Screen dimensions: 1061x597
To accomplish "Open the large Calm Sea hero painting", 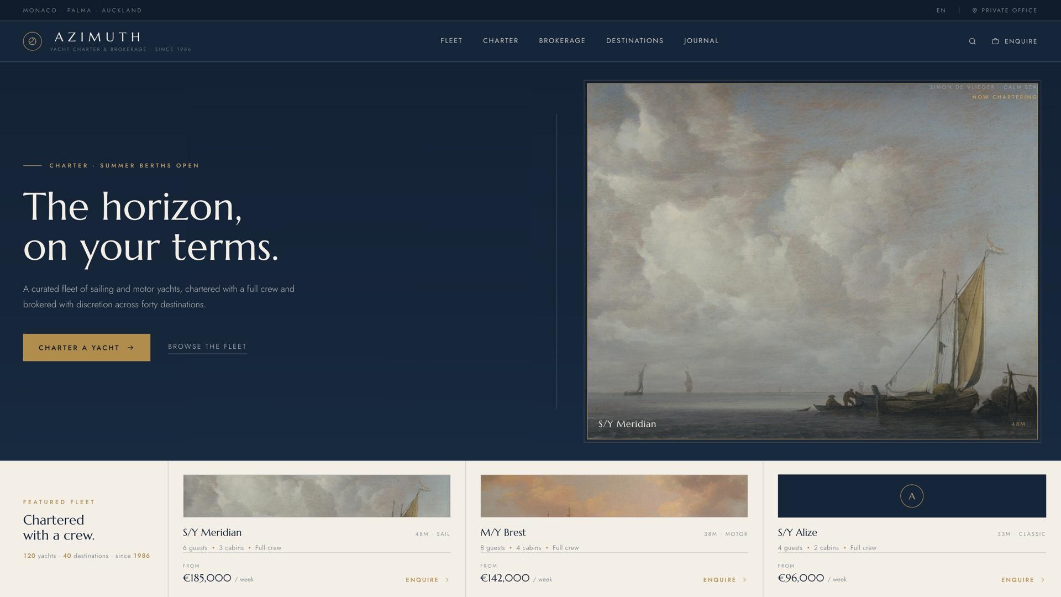I will point(812,261).
